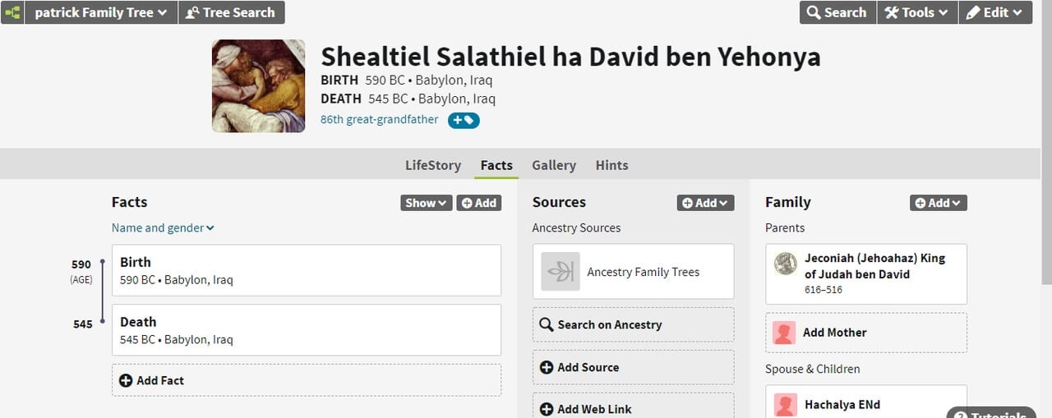This screenshot has height=418, width=1052.
Task: Open the Show dropdown in Facts
Action: tap(426, 203)
